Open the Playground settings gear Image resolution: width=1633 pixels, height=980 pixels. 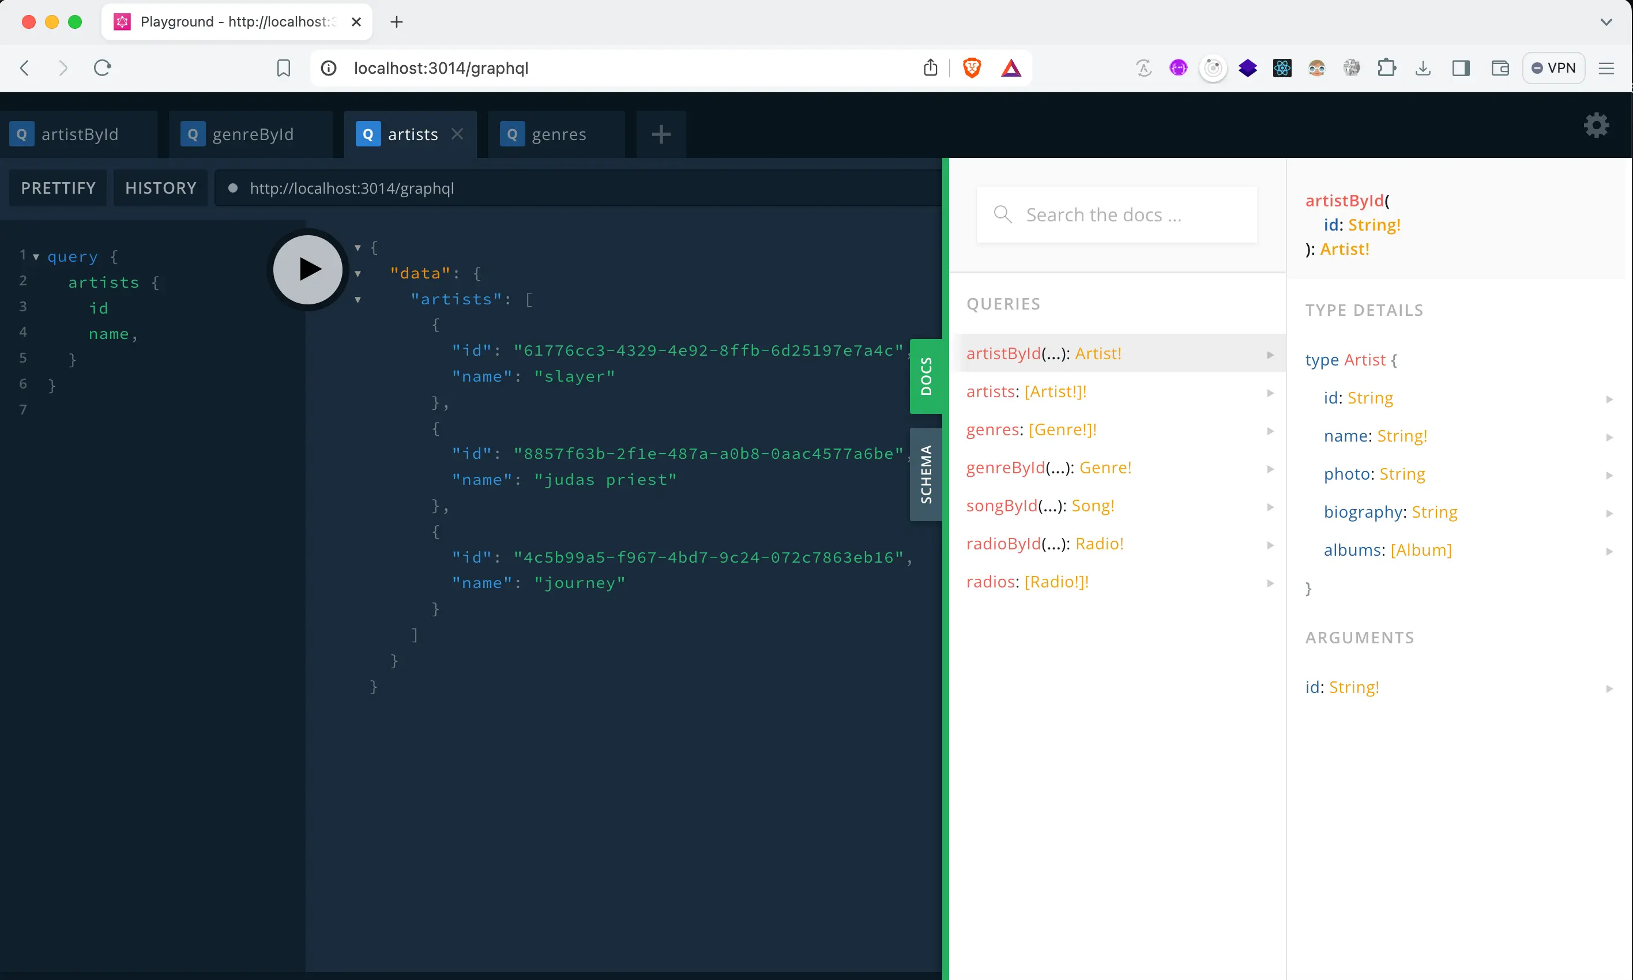(1596, 125)
